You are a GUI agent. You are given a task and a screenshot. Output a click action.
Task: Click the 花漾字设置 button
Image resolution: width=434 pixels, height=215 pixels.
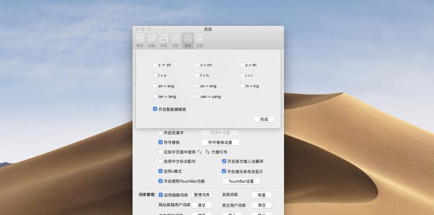tap(220, 133)
